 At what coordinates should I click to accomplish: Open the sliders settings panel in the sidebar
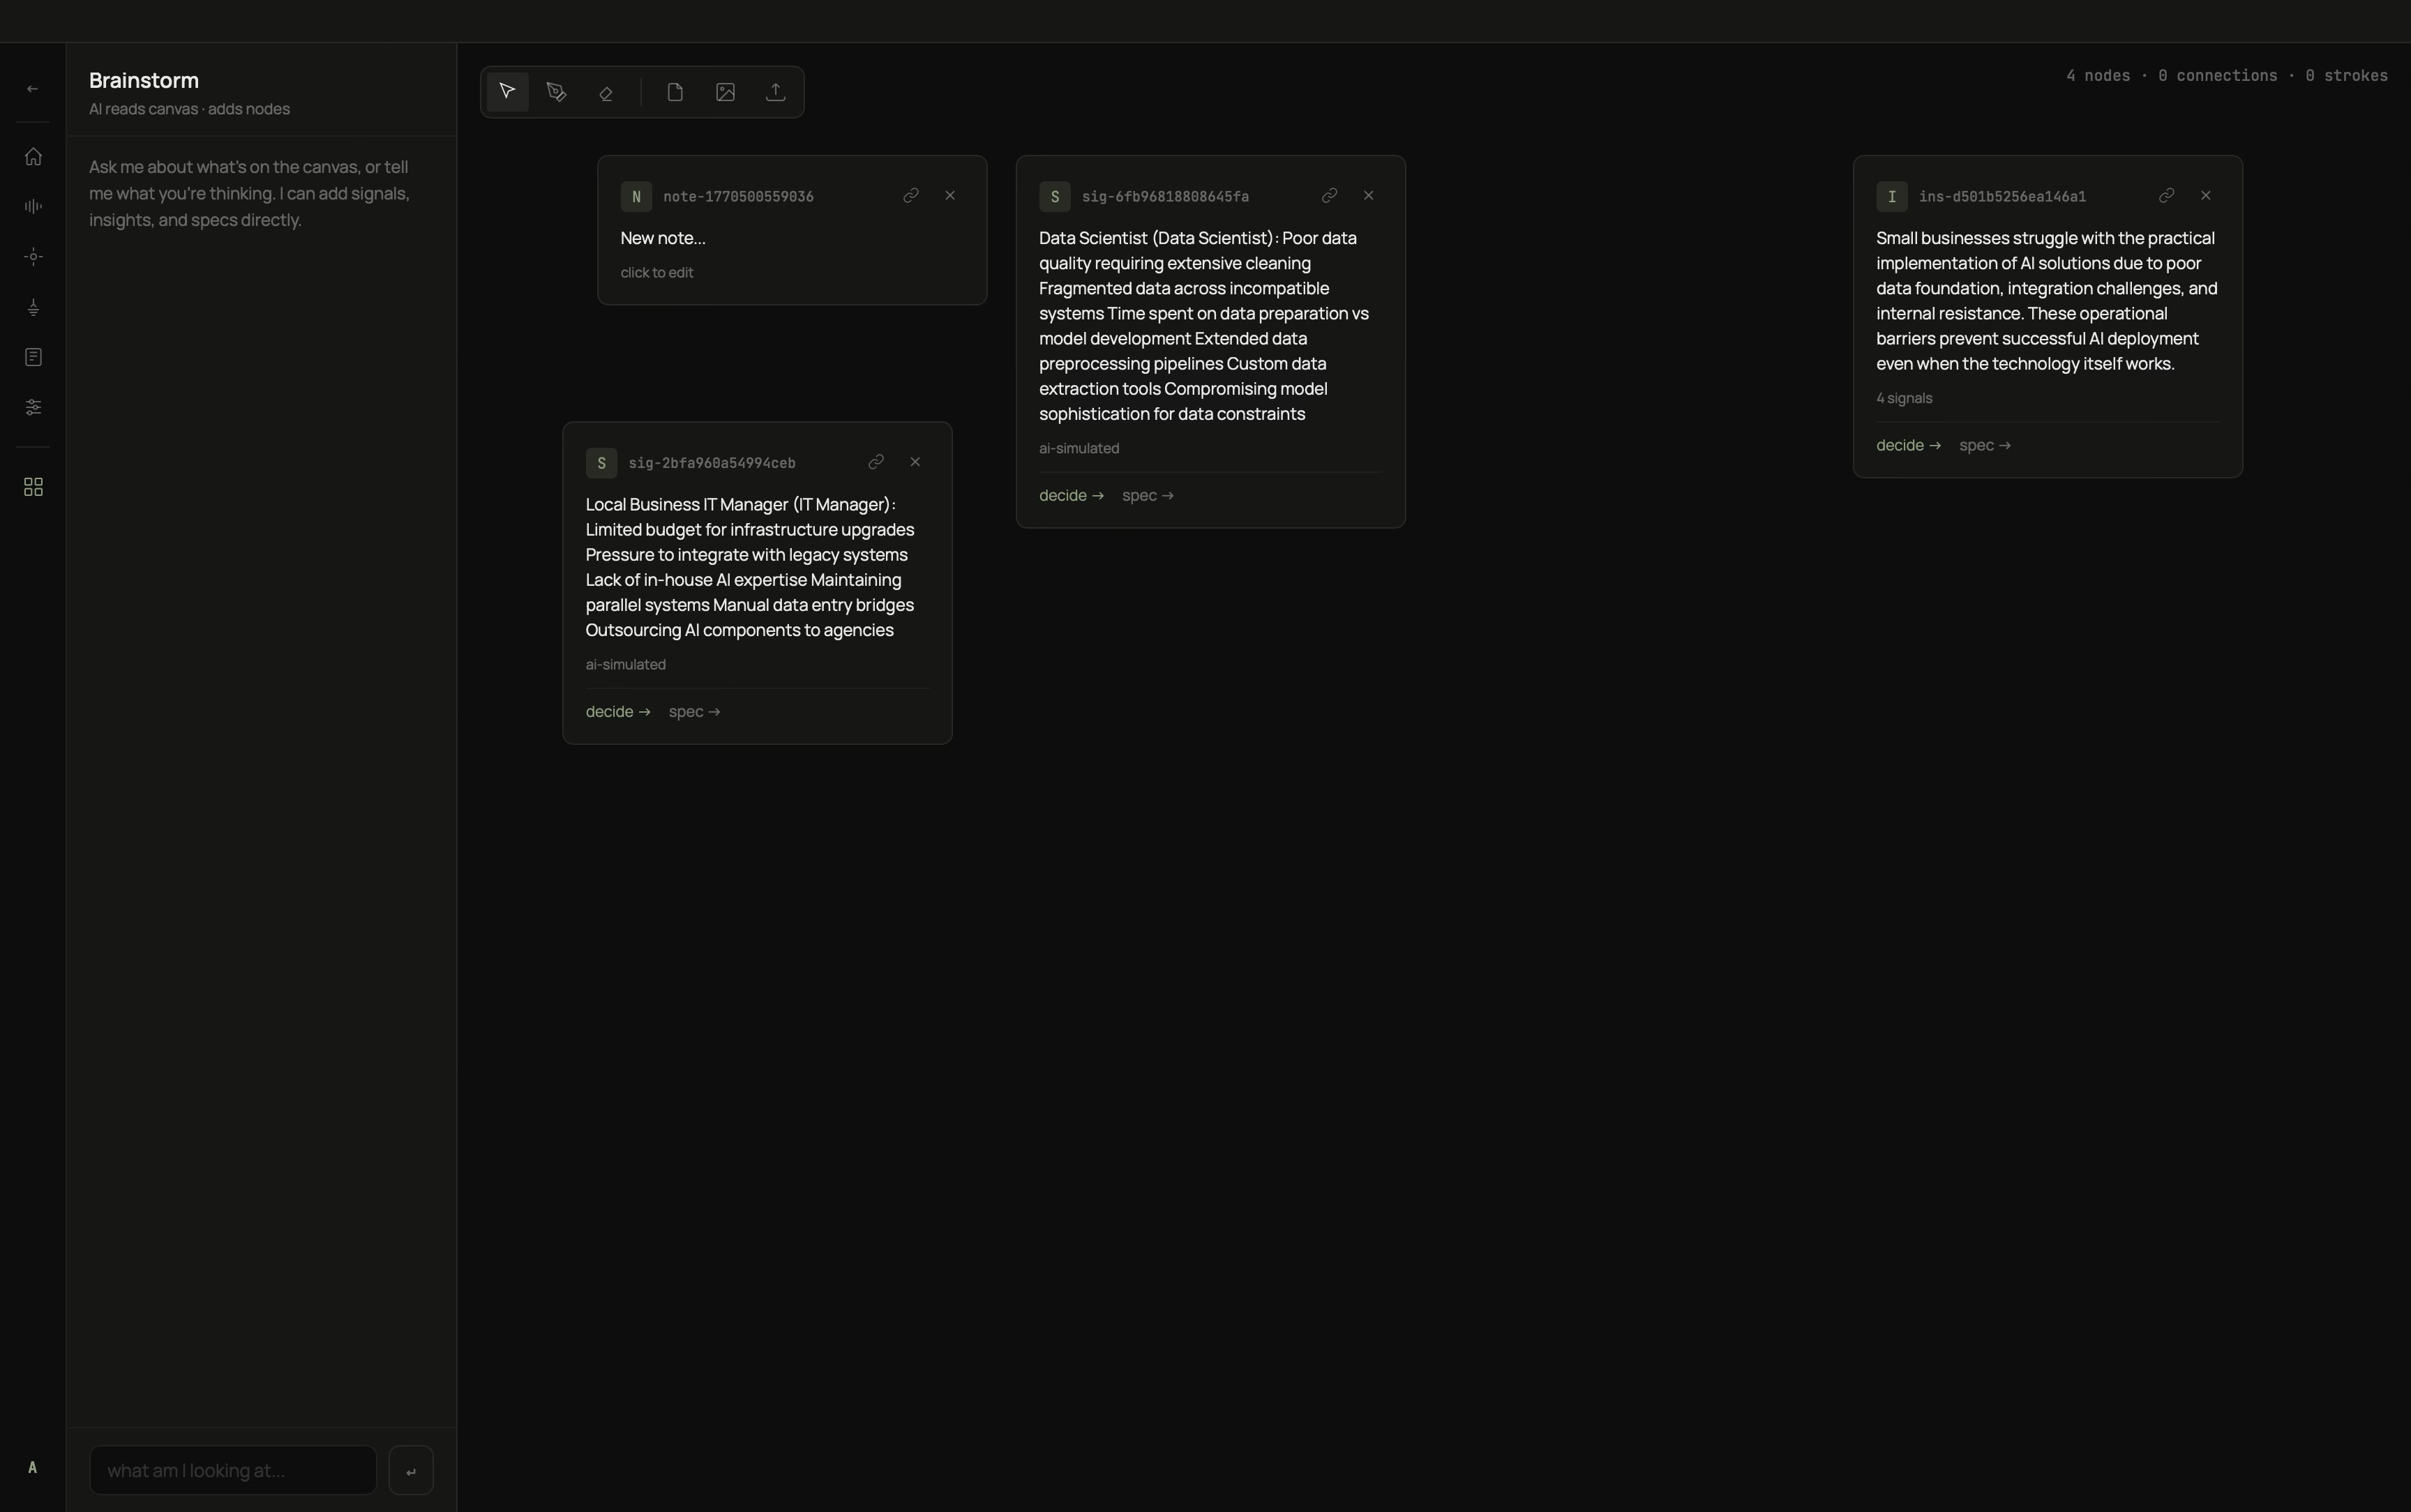pos(32,406)
